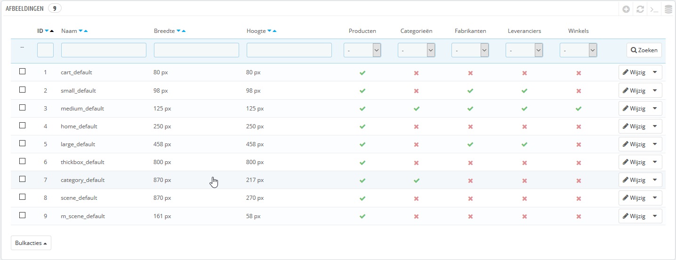
Task: Click the add new image type icon
Action: (x=626, y=9)
